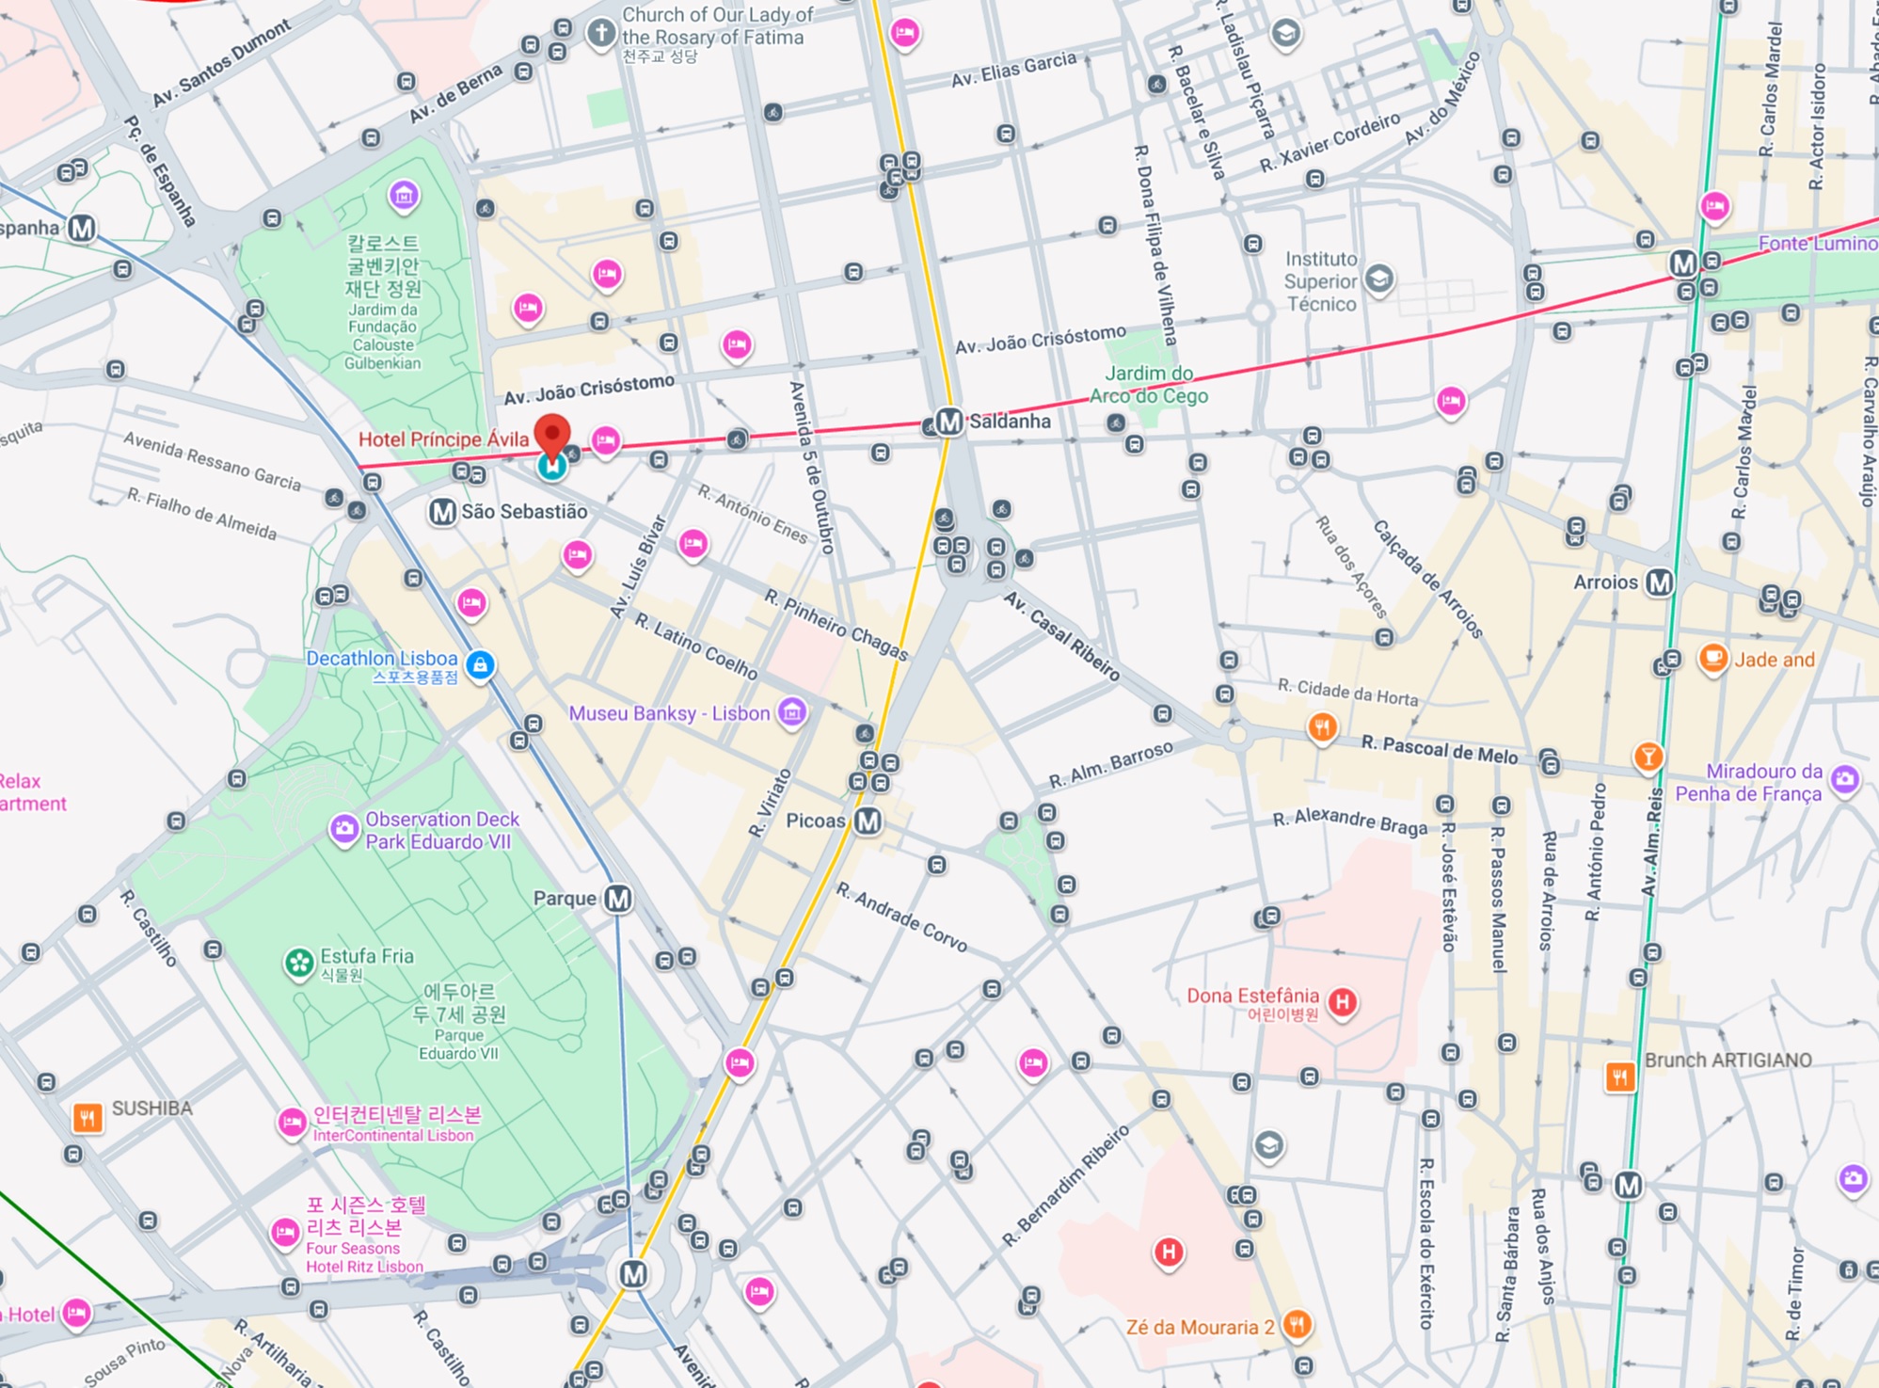Open the São Sebastião metro marker
Screen dimensions: 1879x1388
pos(442,512)
